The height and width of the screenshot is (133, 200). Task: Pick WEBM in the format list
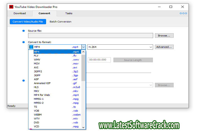[37, 114]
